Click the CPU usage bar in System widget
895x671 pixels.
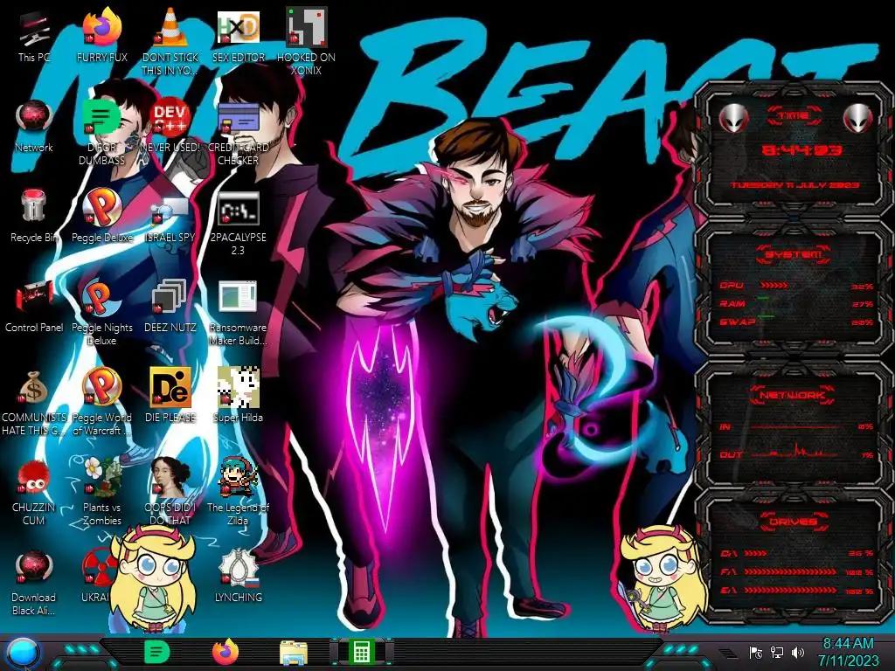point(774,286)
